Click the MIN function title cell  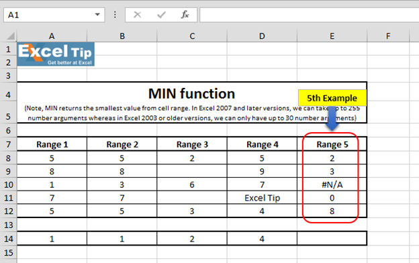192,93
